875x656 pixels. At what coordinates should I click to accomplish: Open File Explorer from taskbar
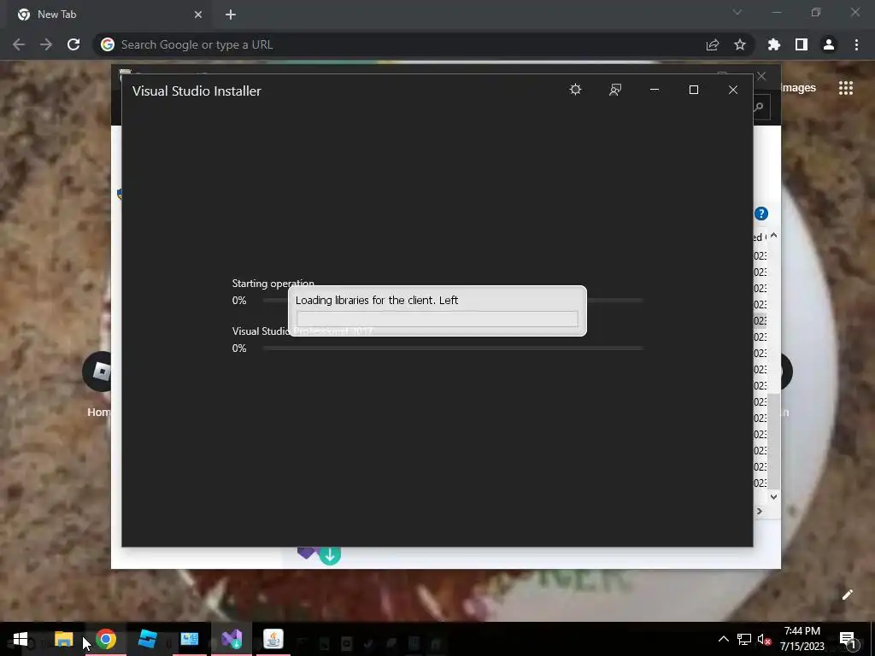coord(63,639)
